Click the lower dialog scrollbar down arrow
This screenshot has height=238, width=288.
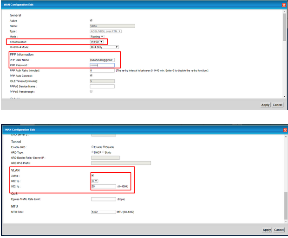point(286,221)
